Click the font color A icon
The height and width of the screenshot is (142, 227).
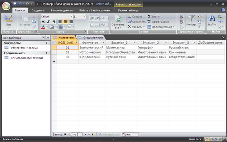43,27
